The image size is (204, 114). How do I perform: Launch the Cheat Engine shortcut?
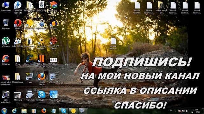pos(30,60)
